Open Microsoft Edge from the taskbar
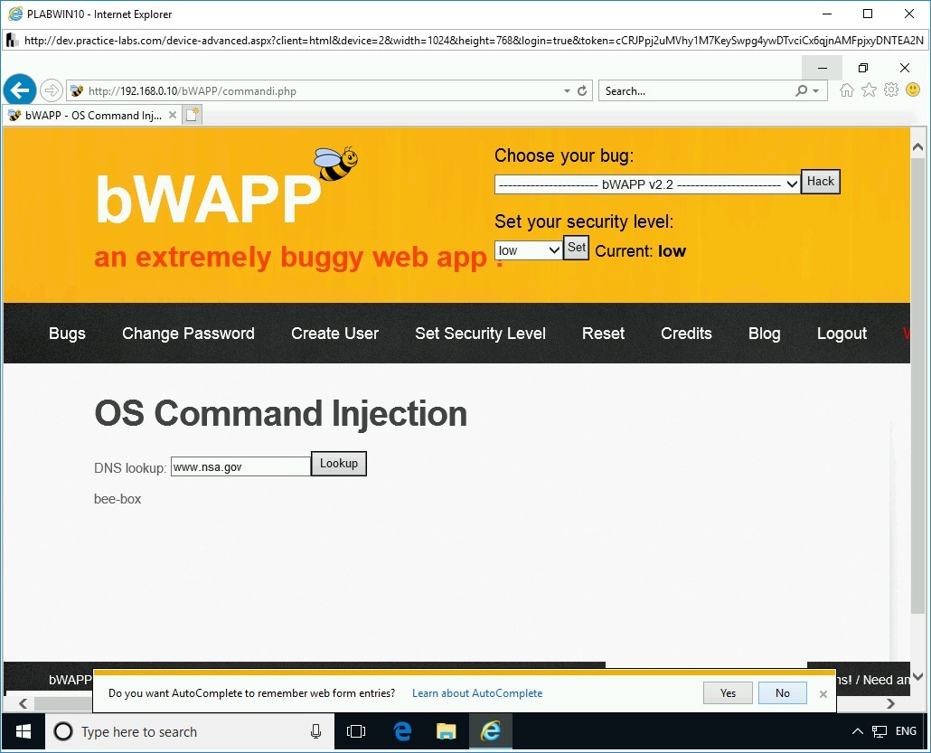Image resolution: width=931 pixels, height=753 pixels. [x=401, y=731]
